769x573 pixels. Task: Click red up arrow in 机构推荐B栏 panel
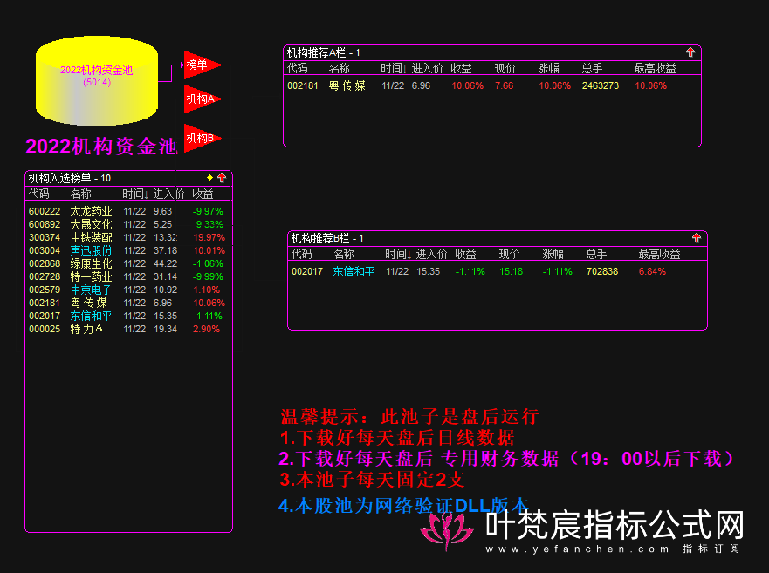(x=697, y=238)
